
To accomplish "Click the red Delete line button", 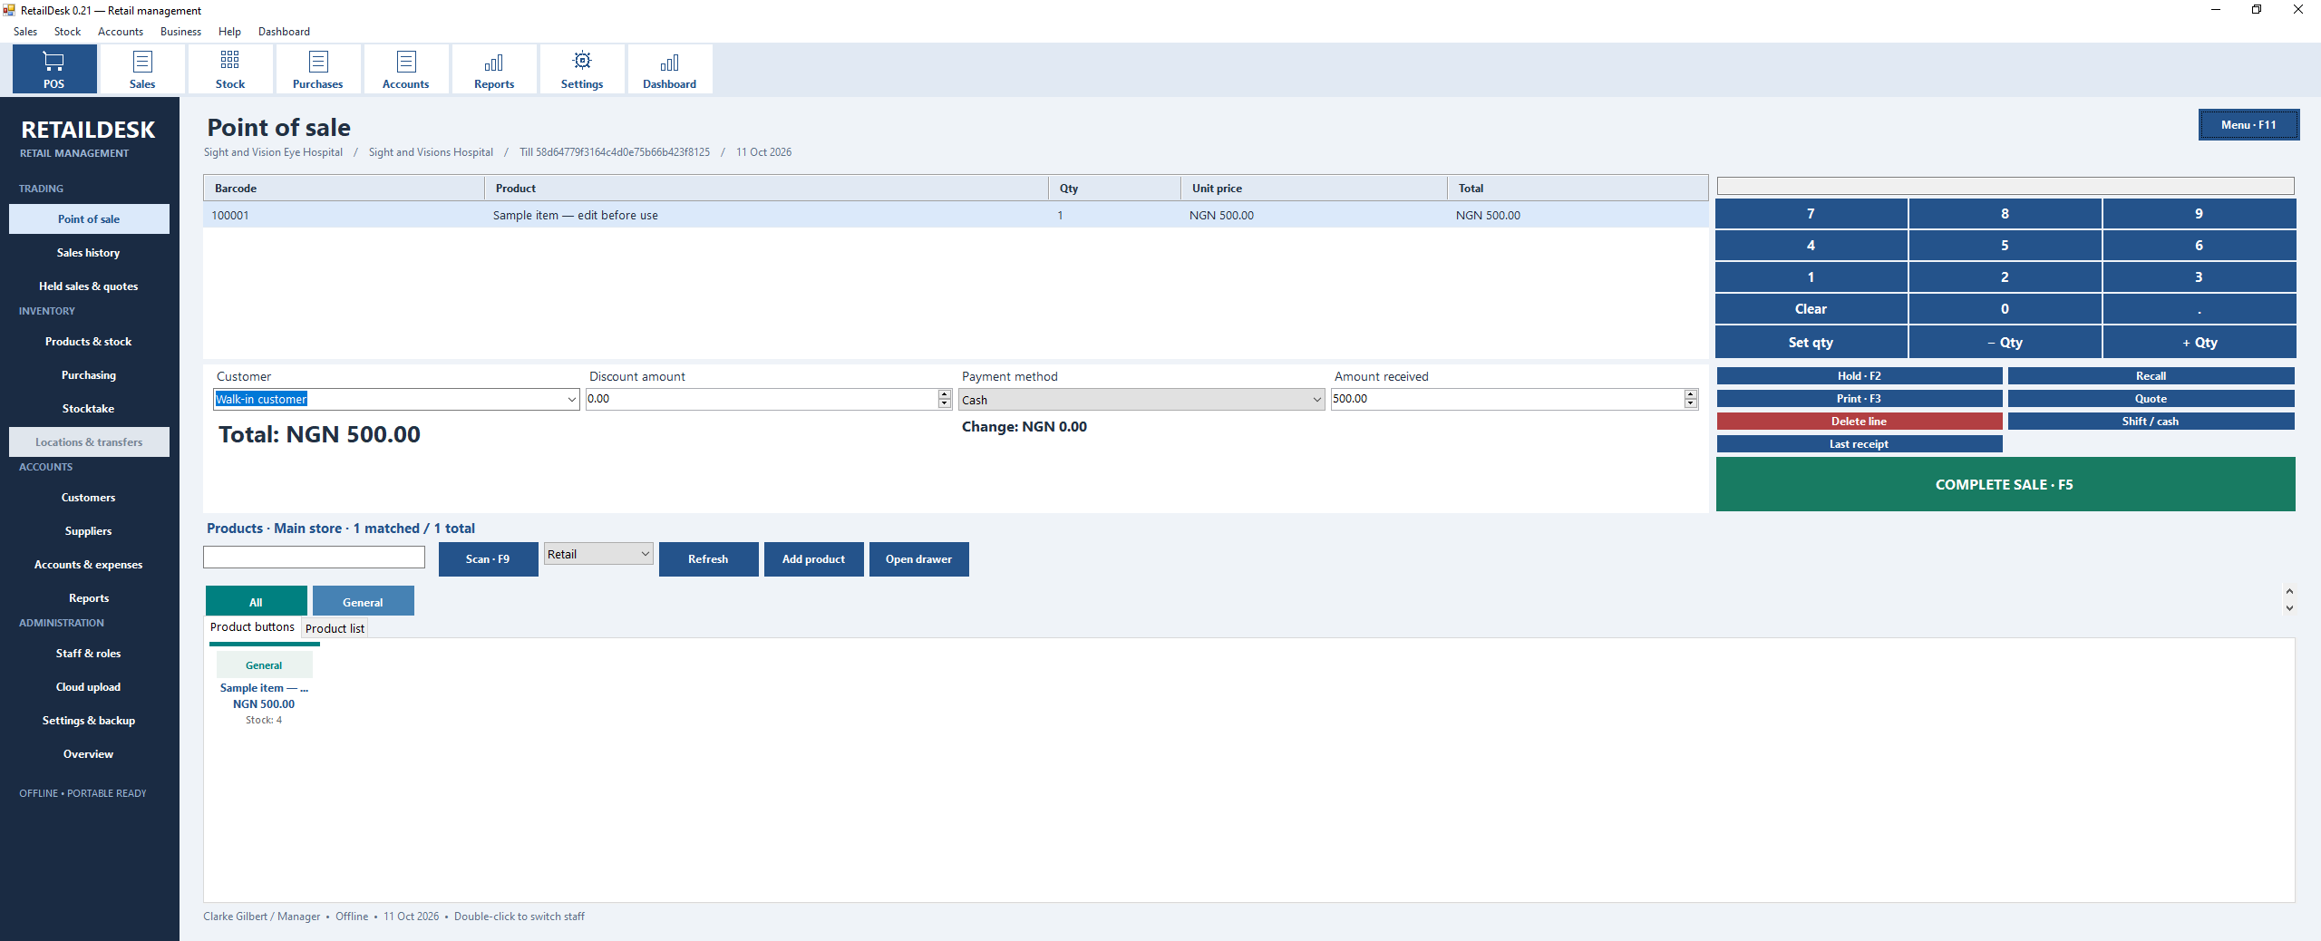I will (x=1859, y=422).
